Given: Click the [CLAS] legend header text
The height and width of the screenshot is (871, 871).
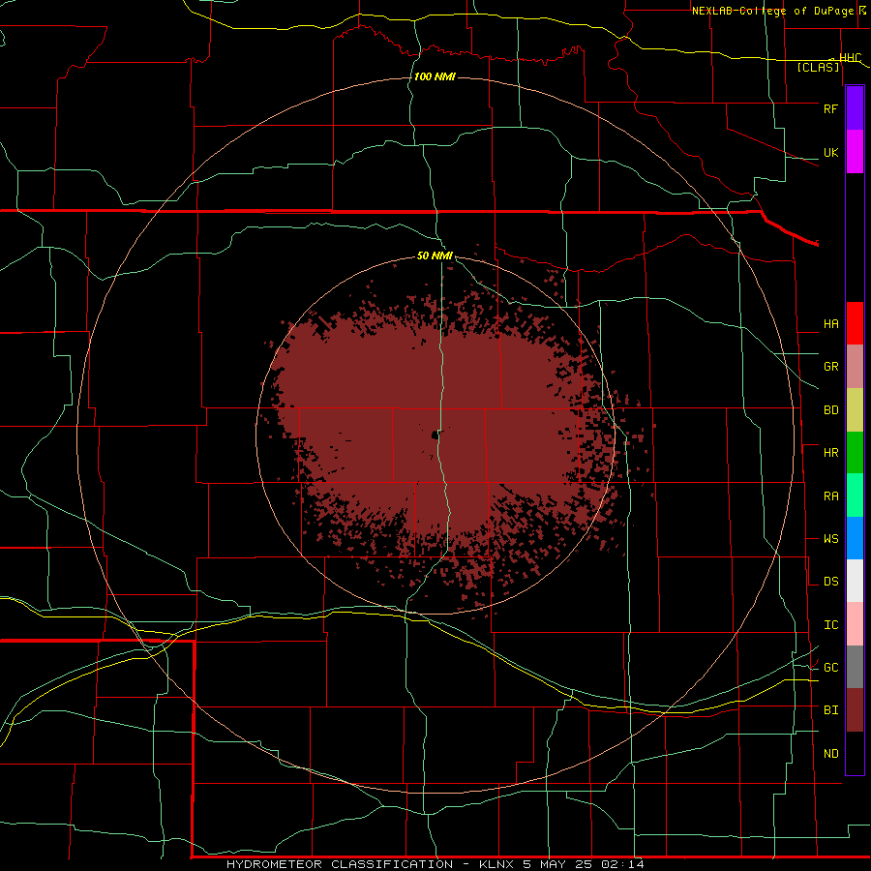Looking at the screenshot, I should click(818, 67).
